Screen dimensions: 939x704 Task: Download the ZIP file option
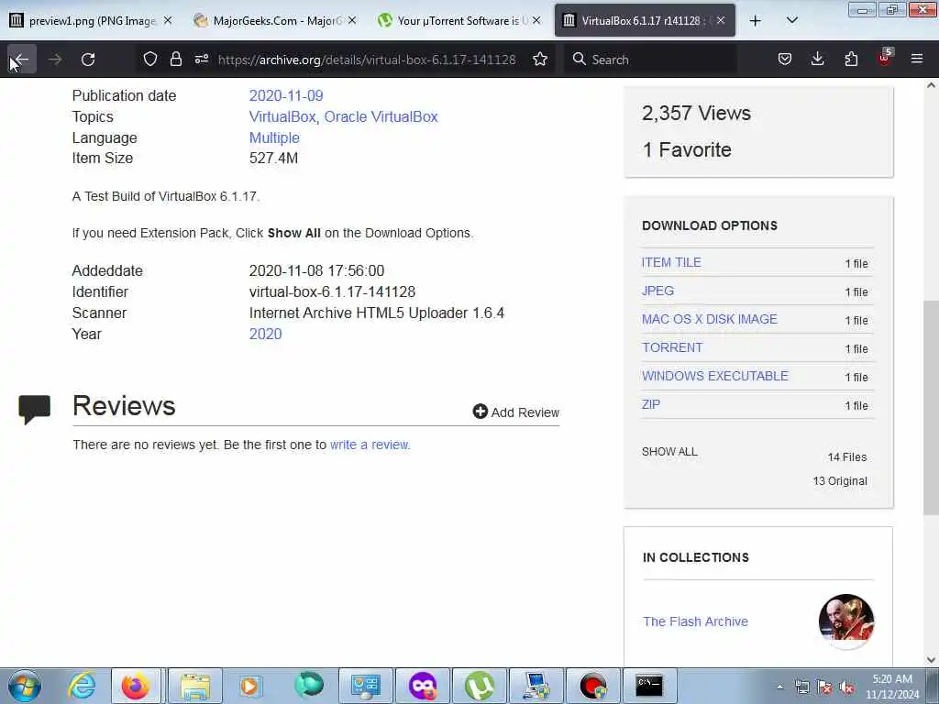coord(651,404)
